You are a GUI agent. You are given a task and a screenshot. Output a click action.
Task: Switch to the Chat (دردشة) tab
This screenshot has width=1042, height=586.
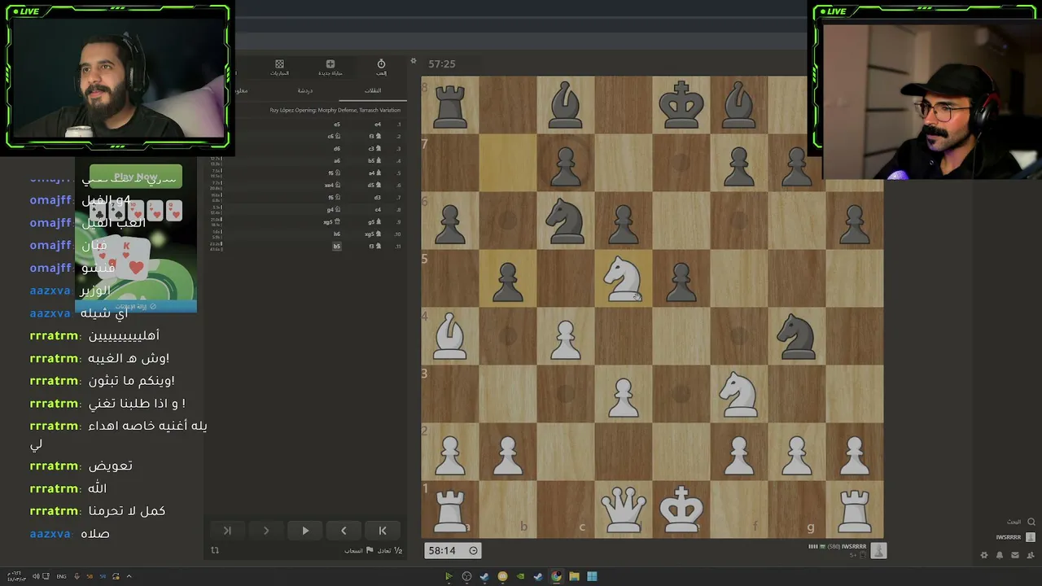click(304, 90)
